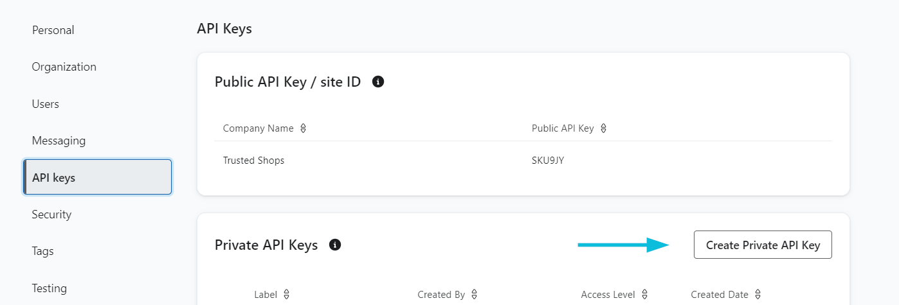Image resolution: width=899 pixels, height=305 pixels.
Task: Click the SKU9JY public API key value
Action: click(548, 161)
